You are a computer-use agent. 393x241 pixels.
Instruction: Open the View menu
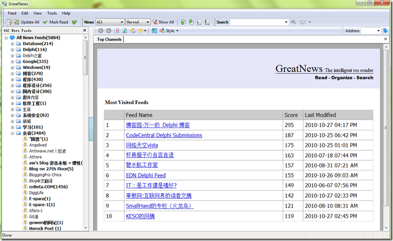click(x=38, y=13)
